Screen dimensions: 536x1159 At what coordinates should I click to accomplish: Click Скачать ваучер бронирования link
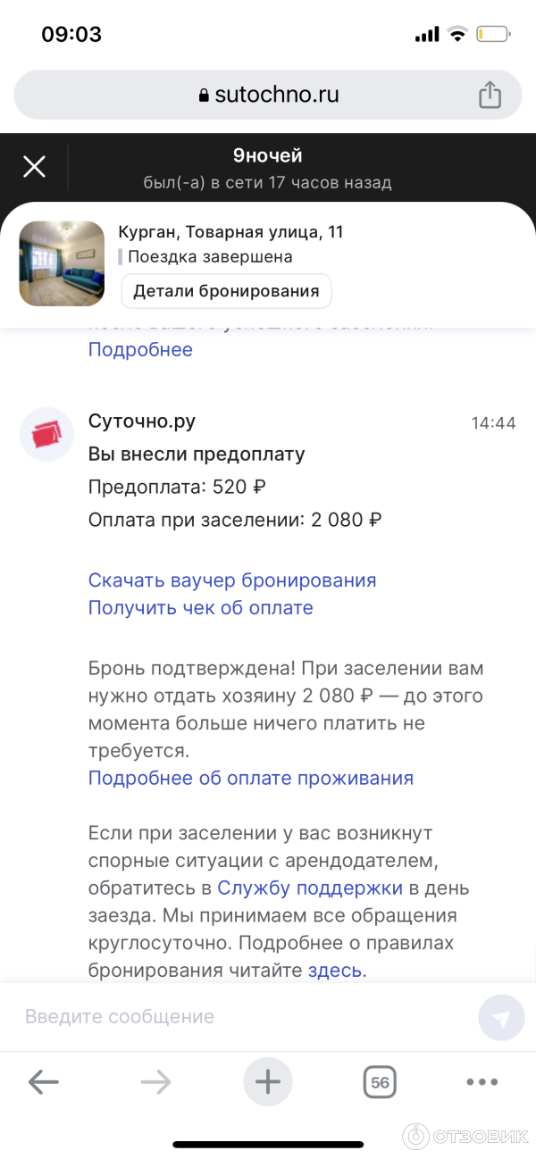232,580
